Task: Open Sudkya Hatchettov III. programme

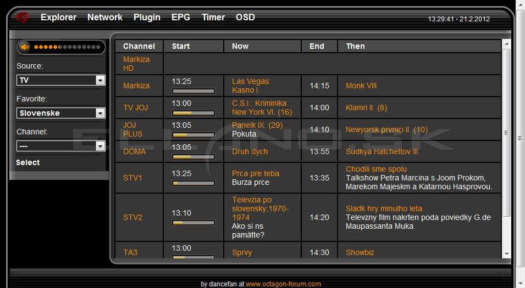Action: 383,151
